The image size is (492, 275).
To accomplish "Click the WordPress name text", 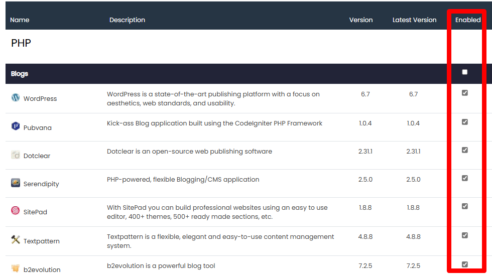I will click(40, 98).
